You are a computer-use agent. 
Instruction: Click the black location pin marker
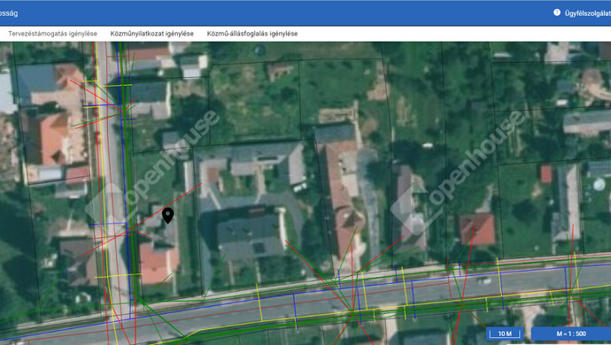click(x=168, y=215)
